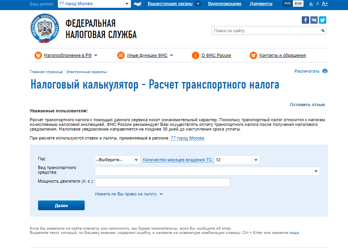Open the Facebook social icon
The image size is (348, 251).
pos(305,20)
